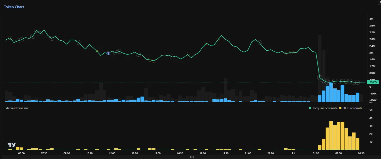
Task: Click the tallest yellow KOL volume bar
Action: [x=331, y=135]
